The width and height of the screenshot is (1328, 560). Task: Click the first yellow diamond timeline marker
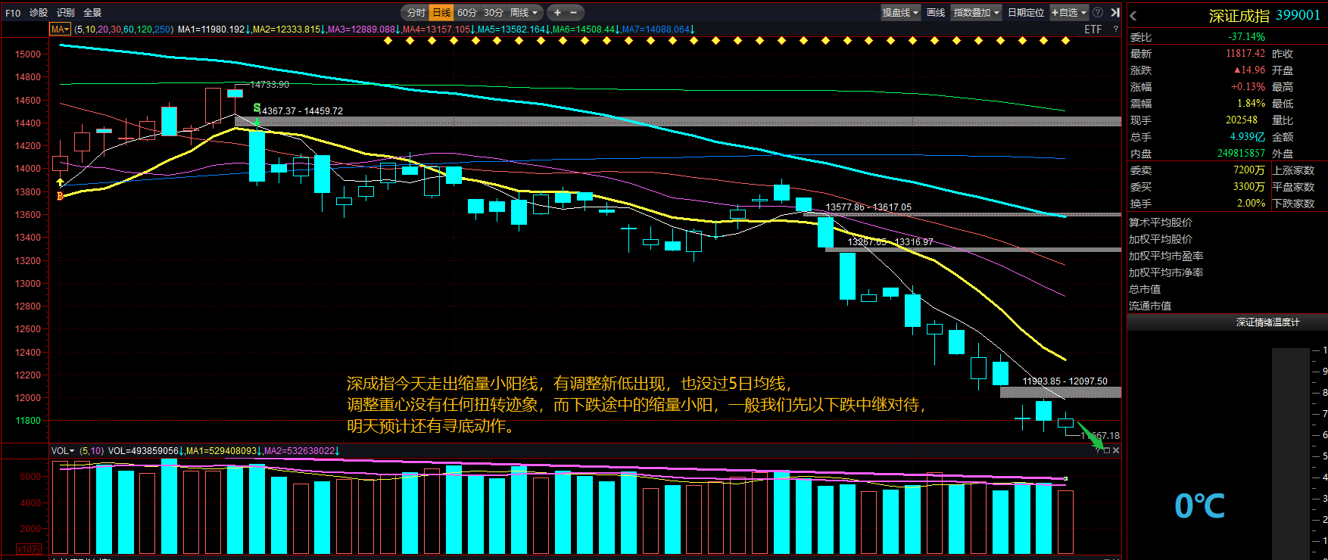click(x=388, y=40)
